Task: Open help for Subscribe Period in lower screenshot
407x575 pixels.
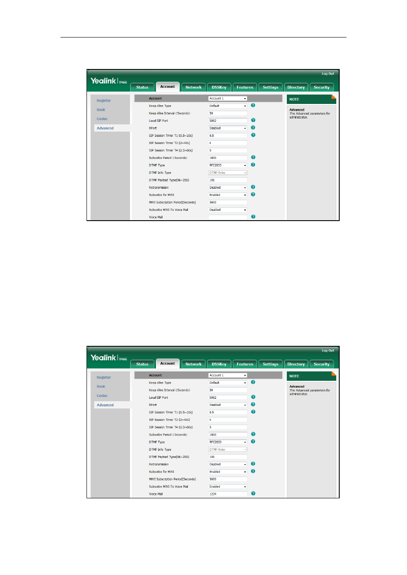Action: tap(253, 434)
